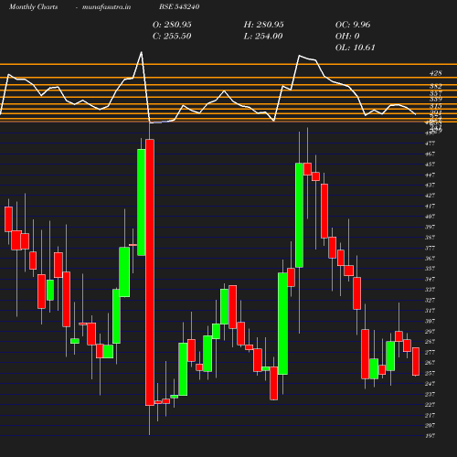
Task: Click the '477' price axis label
Action: coord(430,143)
